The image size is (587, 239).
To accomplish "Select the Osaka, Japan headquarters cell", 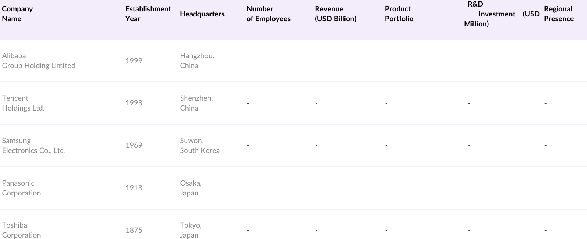I will point(190,188).
